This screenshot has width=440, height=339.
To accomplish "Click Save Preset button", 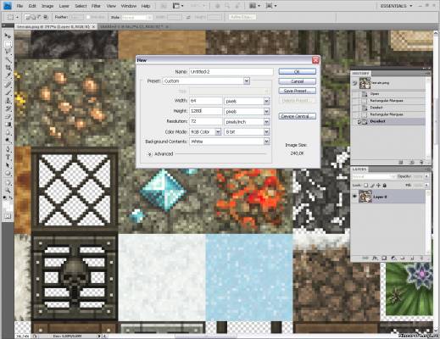I will click(x=297, y=91).
